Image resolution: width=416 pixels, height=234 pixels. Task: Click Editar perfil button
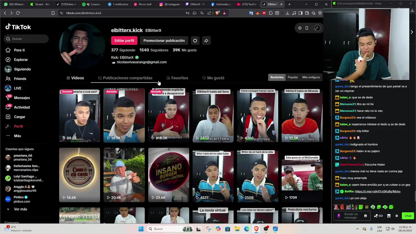point(124,41)
